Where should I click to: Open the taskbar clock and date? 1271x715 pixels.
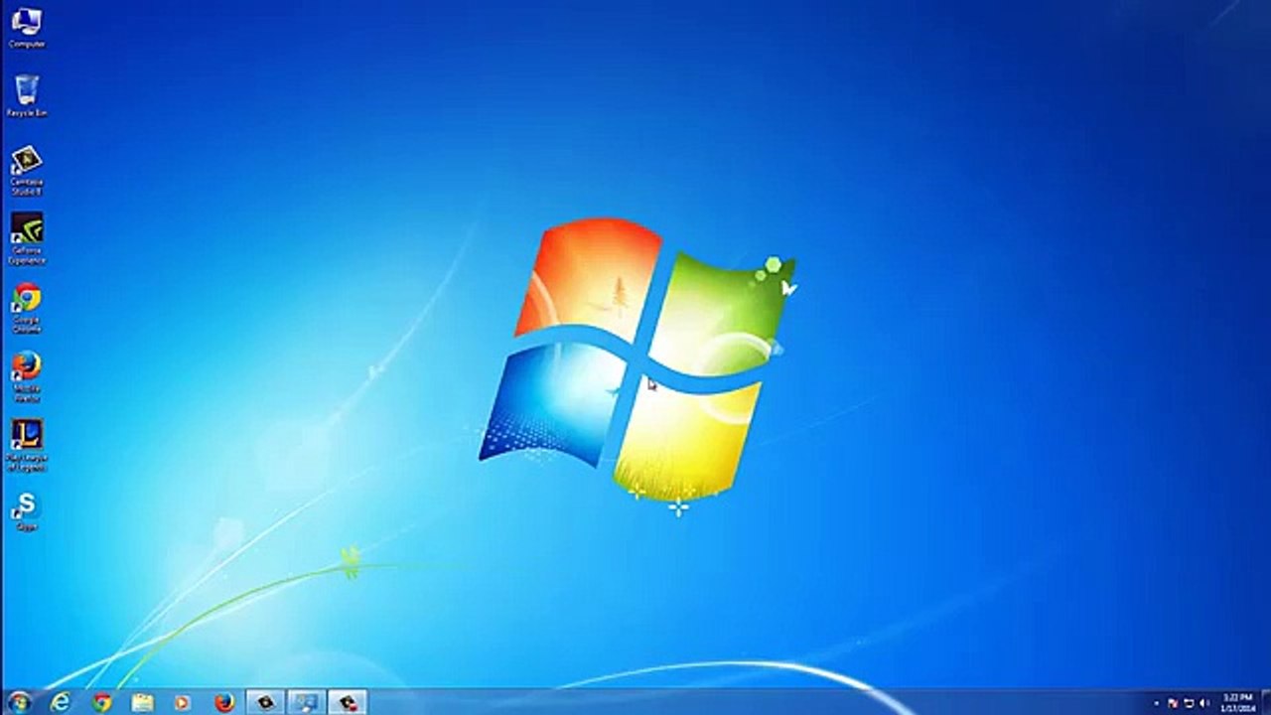click(1237, 703)
